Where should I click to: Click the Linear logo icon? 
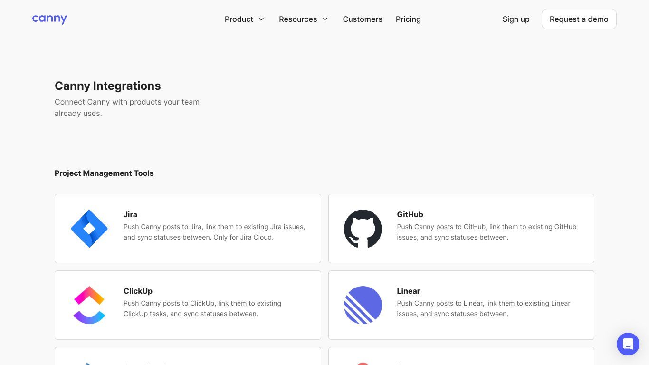point(363,305)
